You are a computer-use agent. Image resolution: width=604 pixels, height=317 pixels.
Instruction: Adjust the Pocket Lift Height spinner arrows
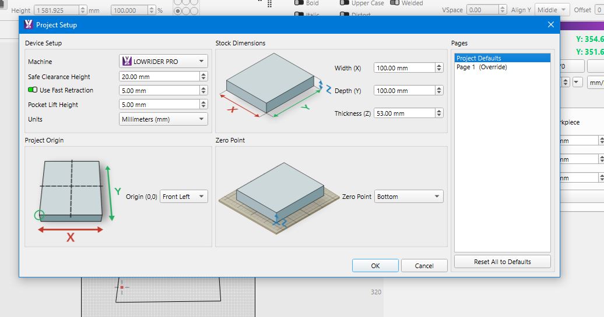click(x=204, y=105)
